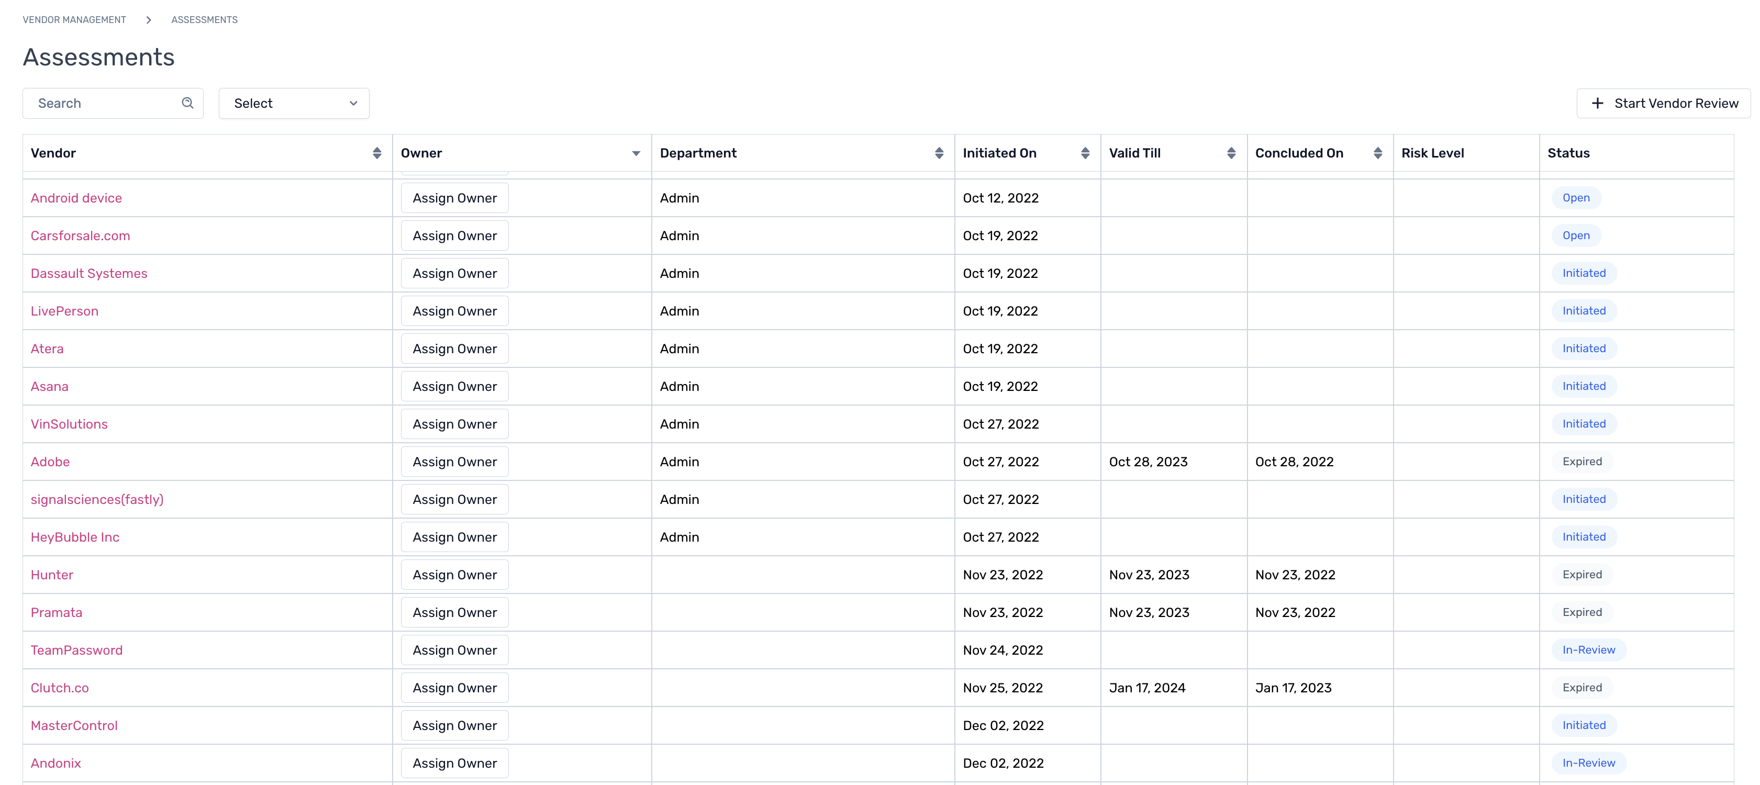Assign Owner for Dassault Systemes
The height and width of the screenshot is (785, 1760).
tap(454, 273)
